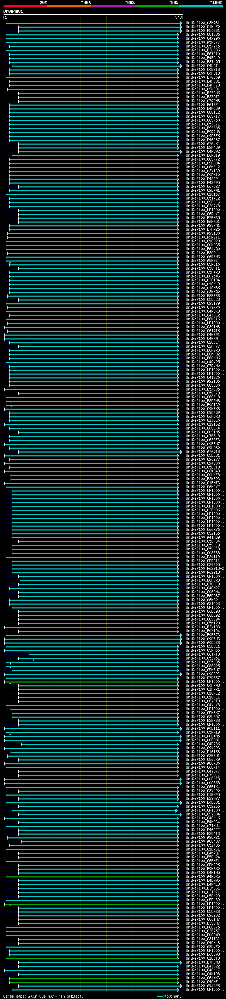
Task: Select the UniRef100_B4KME8 hit label
Action: [x=202, y=884]
